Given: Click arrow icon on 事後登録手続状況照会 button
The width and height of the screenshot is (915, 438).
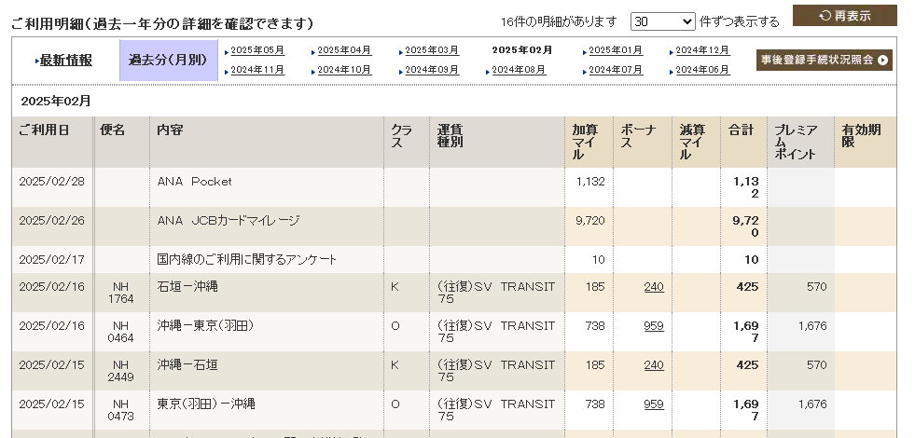Looking at the screenshot, I should pos(882,60).
